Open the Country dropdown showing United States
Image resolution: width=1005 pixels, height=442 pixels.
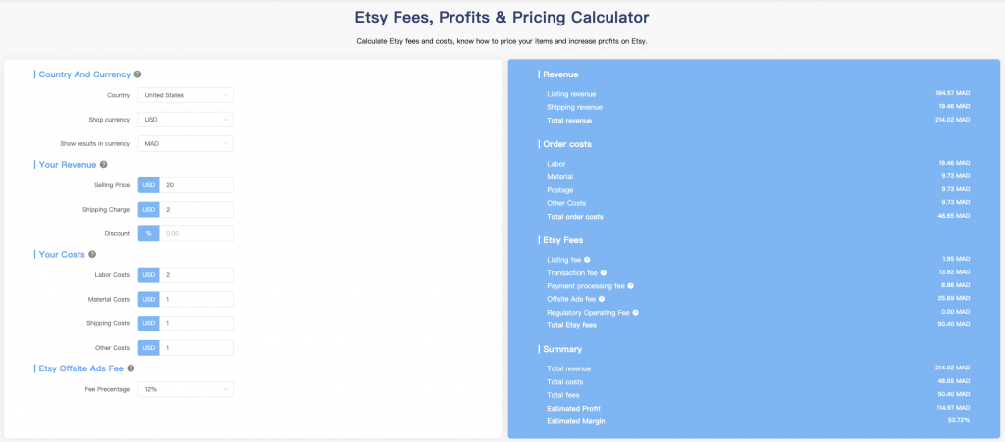tap(185, 95)
